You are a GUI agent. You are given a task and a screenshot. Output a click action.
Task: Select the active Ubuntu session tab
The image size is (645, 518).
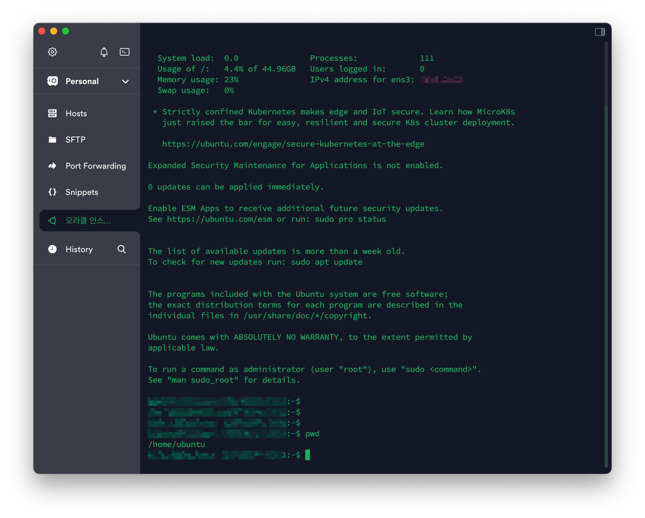click(x=88, y=221)
